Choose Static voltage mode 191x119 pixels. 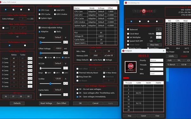pyautogui.click(x=55, y=32)
